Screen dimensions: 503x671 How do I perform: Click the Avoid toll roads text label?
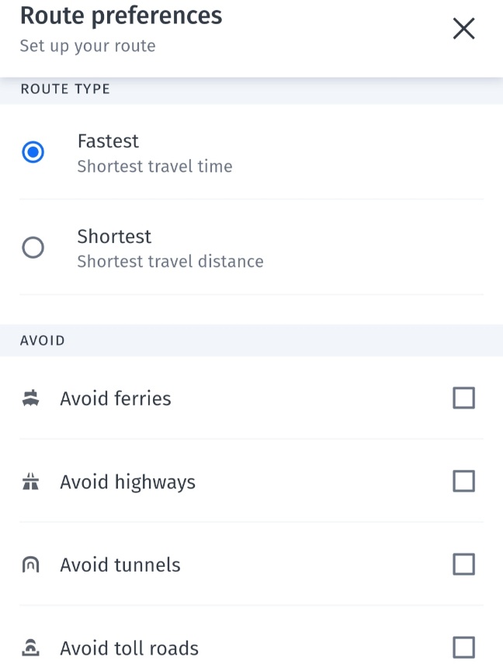pos(130,648)
